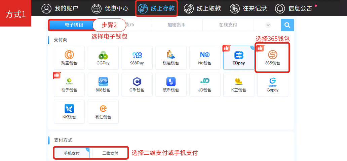This screenshot has height=161, width=347.
Task: Select the EBpay provider card
Action: (239, 58)
